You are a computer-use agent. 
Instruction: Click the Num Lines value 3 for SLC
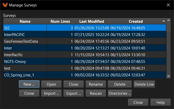(x=72, y=28)
